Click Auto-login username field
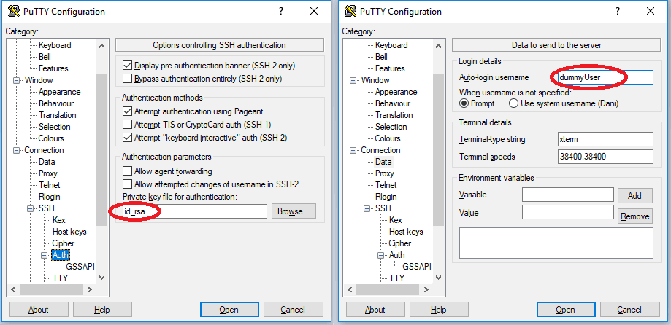Screen dimensions: 671x325 coord(605,77)
